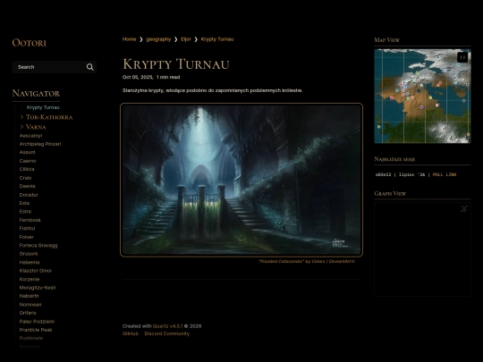The height and width of the screenshot is (362, 483).
Task: Go to Home in the breadcrumbs
Action: (x=129, y=39)
